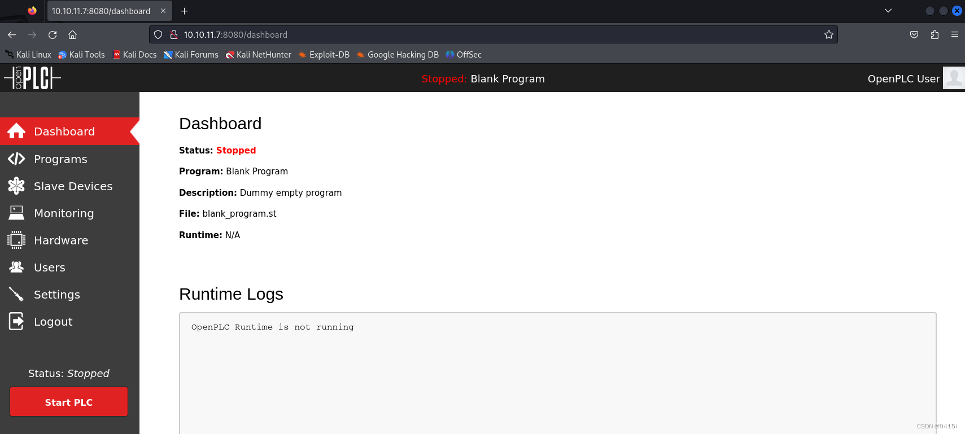965x434 pixels.
Task: Click the 'Runtime Logs' heading
Action: pos(231,294)
